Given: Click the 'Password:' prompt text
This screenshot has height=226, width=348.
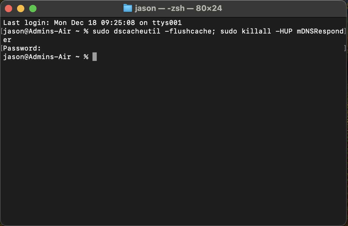Looking at the screenshot, I should 22,48.
